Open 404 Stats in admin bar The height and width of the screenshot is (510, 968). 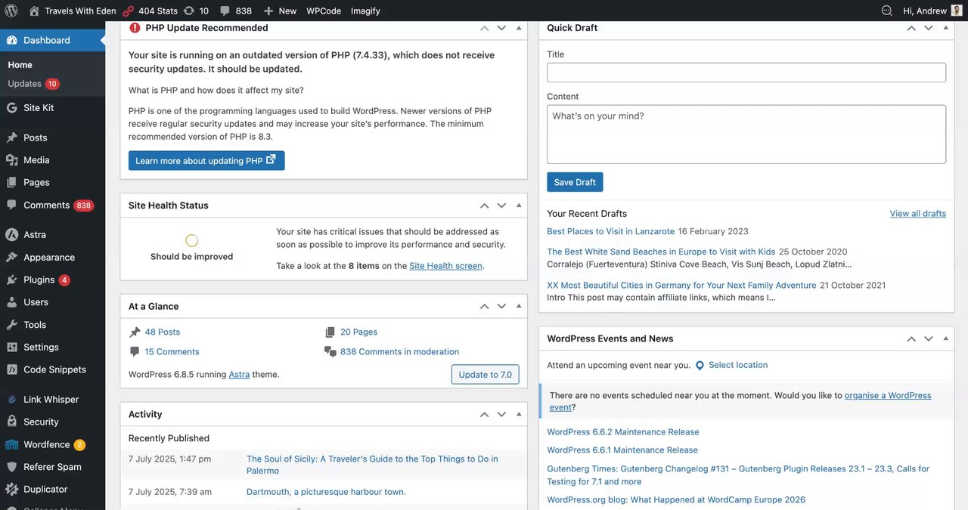coord(150,11)
